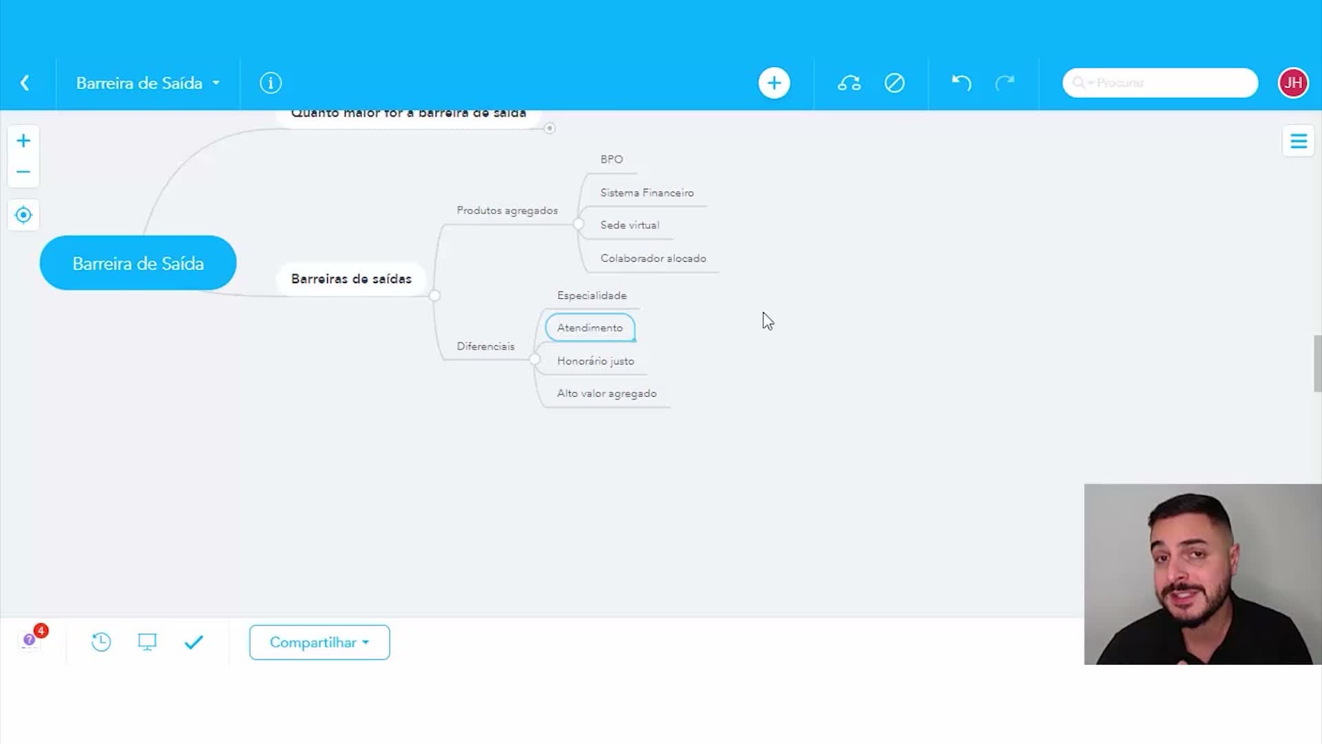Collapse the Produtos agregados branch node
The height and width of the screenshot is (744, 1322).
tap(578, 223)
